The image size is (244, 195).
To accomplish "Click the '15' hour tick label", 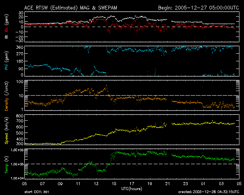I will tap(114, 184).
